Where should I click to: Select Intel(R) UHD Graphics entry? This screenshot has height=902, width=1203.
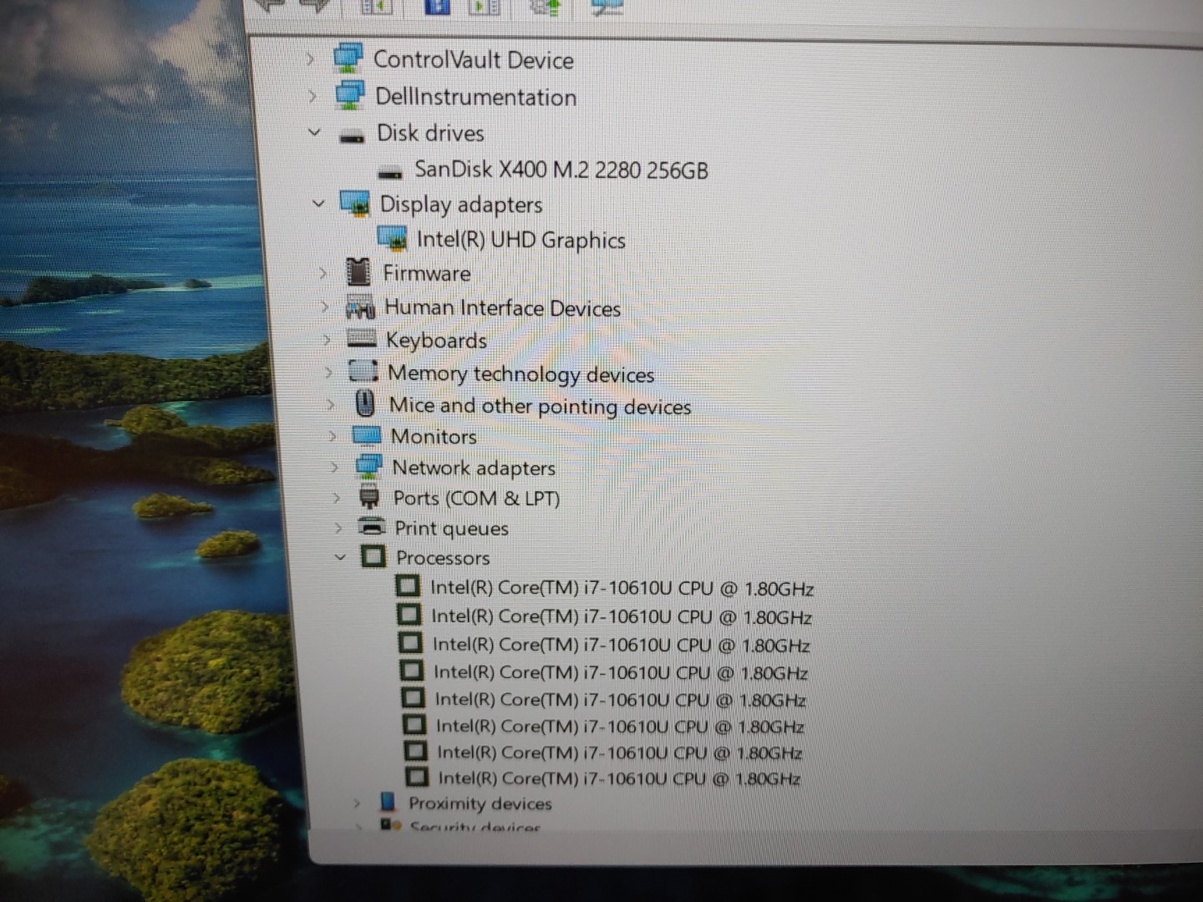pyautogui.click(x=521, y=240)
